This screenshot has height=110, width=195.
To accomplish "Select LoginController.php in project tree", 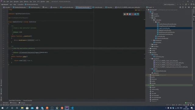I will point(164,28).
